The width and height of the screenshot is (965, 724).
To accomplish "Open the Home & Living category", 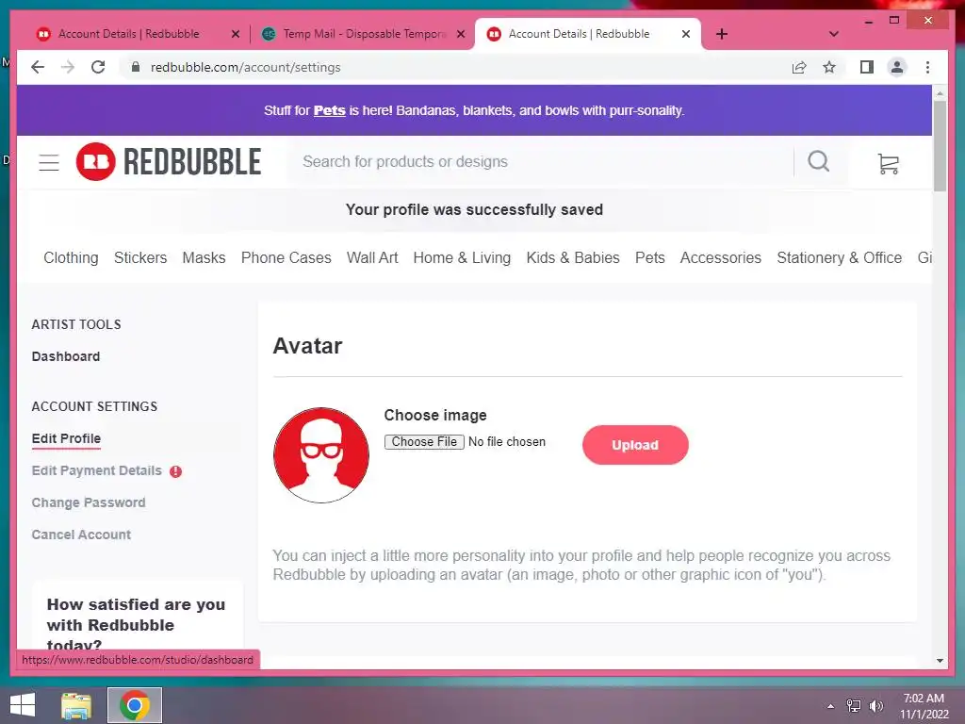I will click(x=462, y=258).
